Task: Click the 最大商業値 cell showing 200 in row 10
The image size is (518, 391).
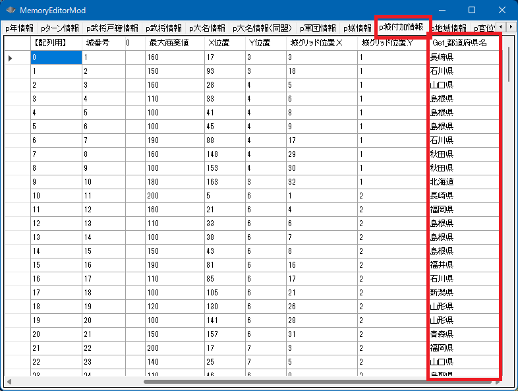Action: pos(174,195)
